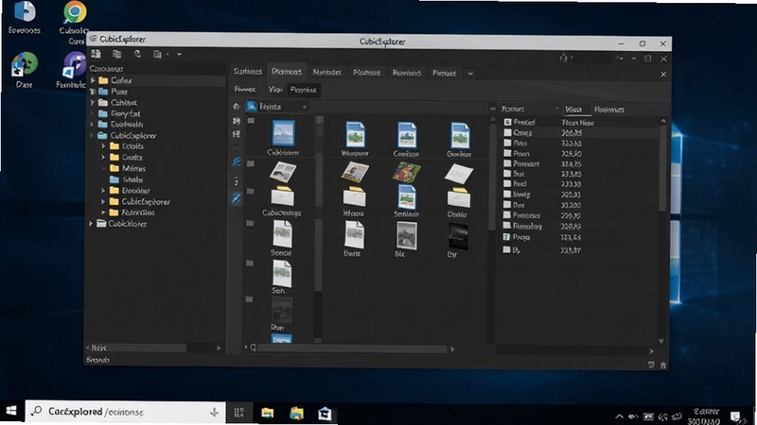
Task: Select the 'Mimes' folder in the tree
Action: (128, 168)
